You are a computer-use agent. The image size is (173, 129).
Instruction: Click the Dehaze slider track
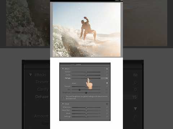(x=86, y=78)
